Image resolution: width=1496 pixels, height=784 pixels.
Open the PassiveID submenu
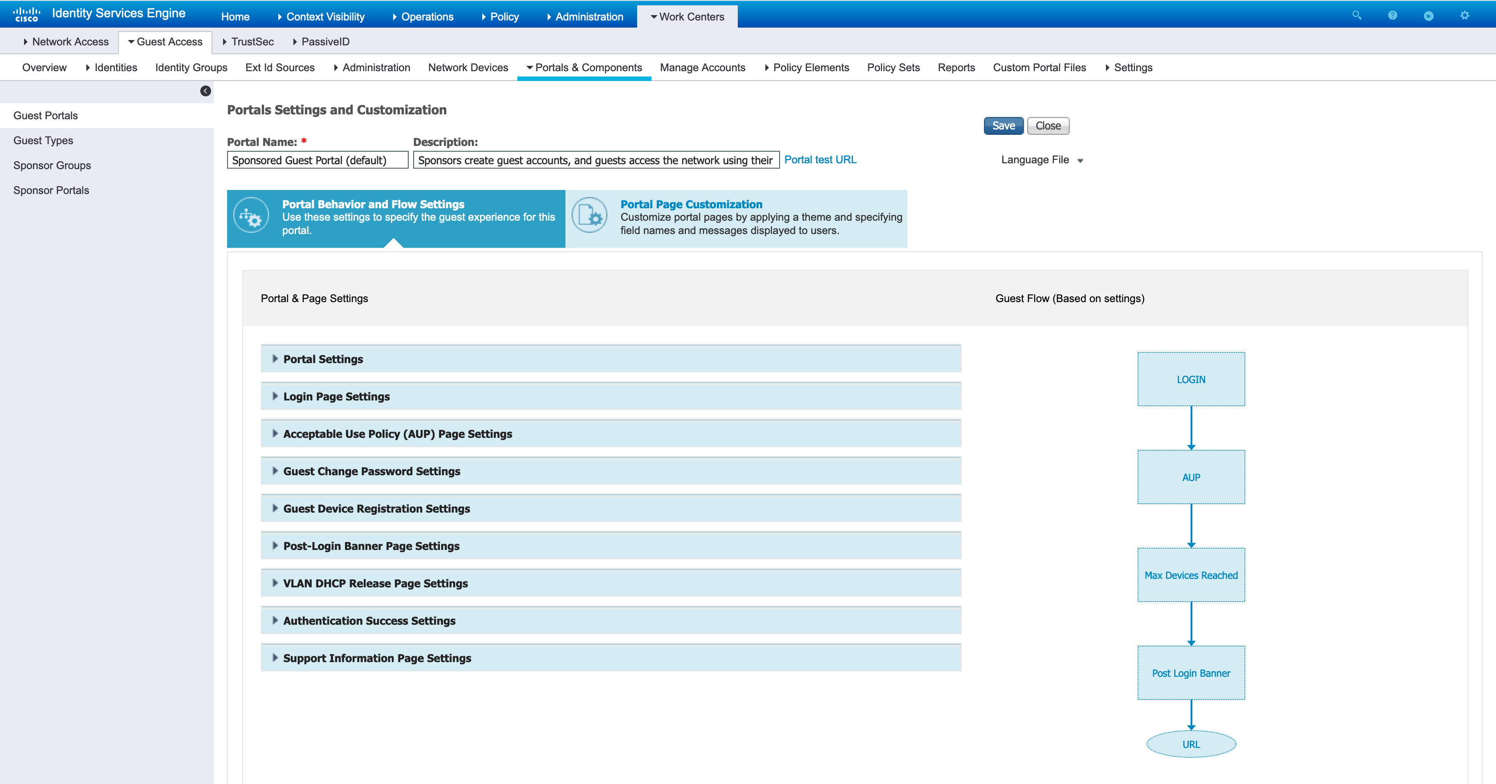(321, 42)
